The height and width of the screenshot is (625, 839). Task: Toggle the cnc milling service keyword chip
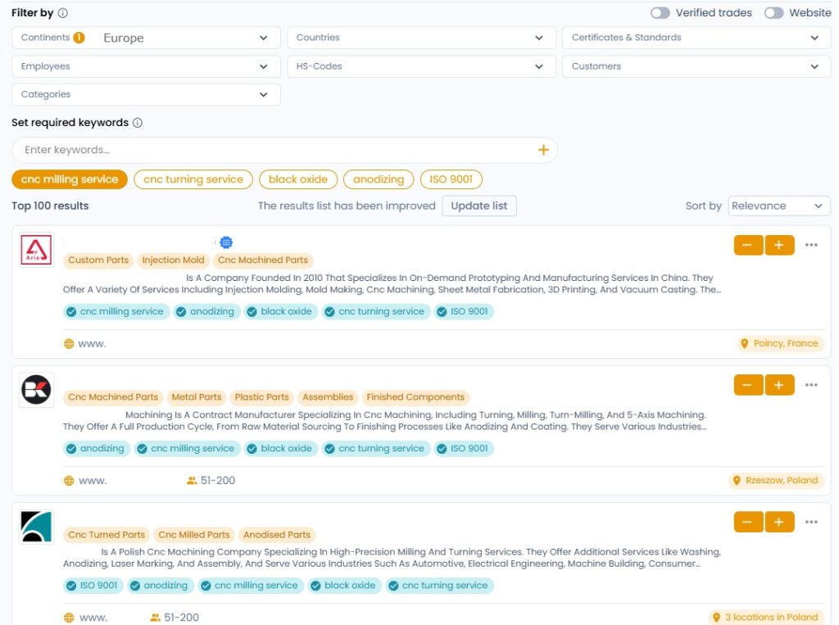click(x=70, y=179)
